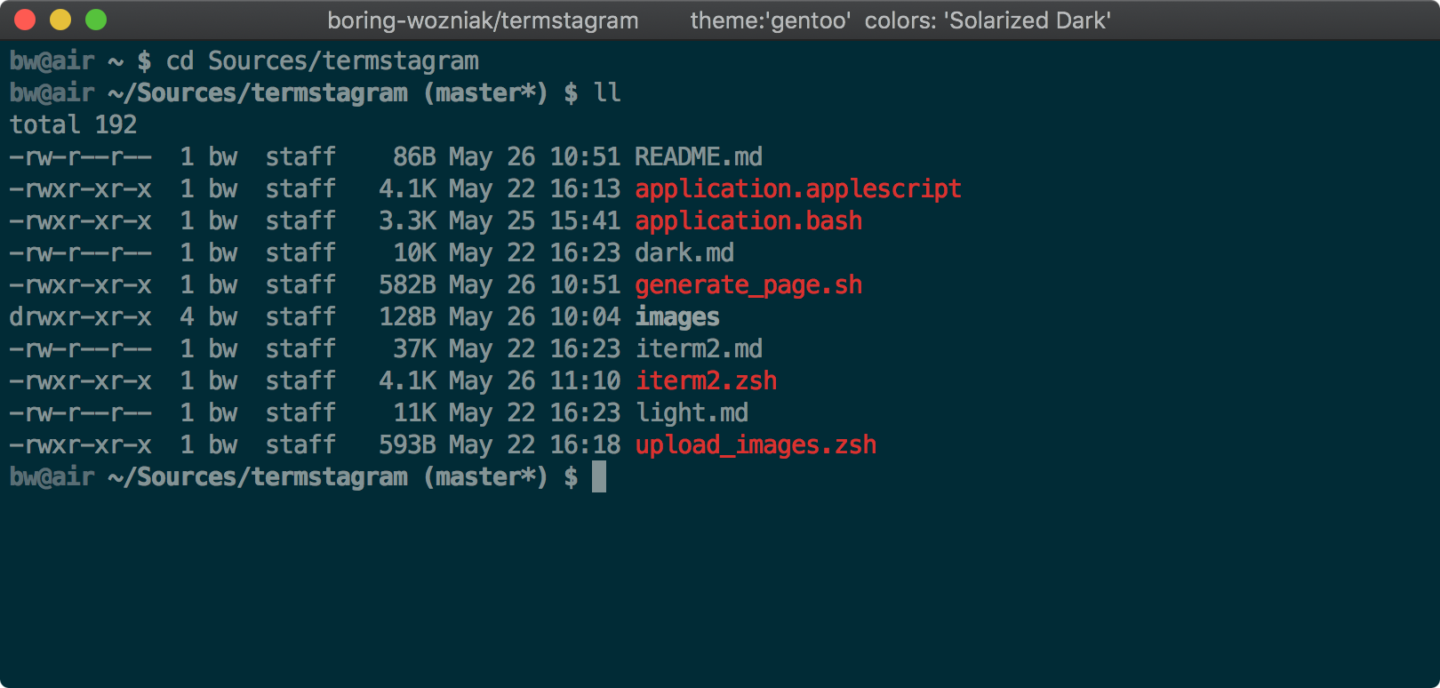Click the light.md filename
The width and height of the screenshot is (1440, 688).
point(691,413)
